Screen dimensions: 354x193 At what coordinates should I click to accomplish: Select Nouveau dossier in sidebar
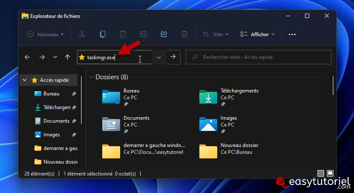[56, 162]
